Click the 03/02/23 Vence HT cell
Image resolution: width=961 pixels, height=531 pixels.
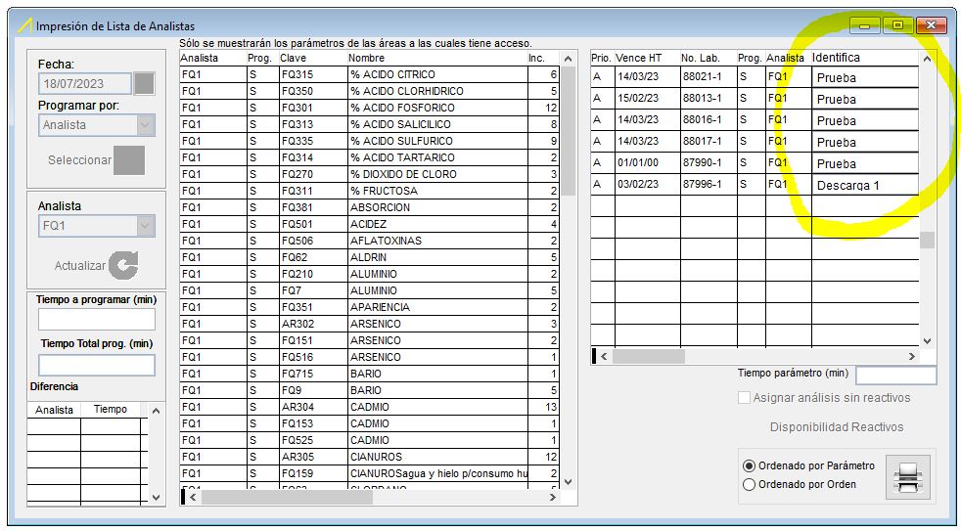(x=647, y=185)
